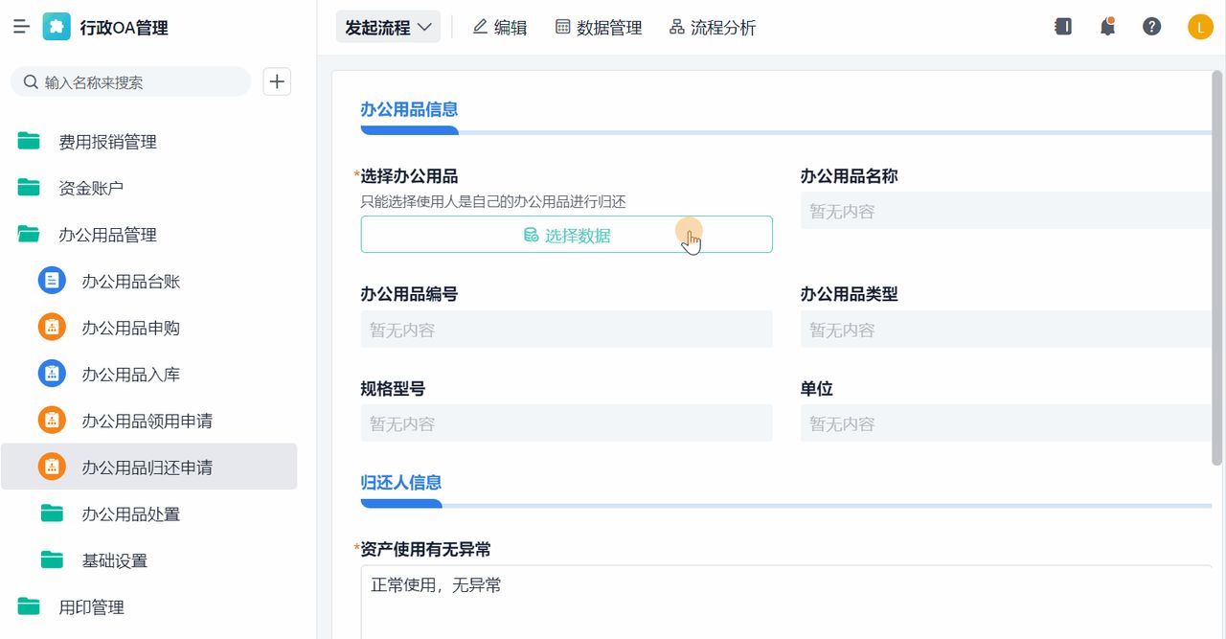Click the user avatar L
Image resolution: width=1226 pixels, height=639 pixels.
(x=1199, y=26)
